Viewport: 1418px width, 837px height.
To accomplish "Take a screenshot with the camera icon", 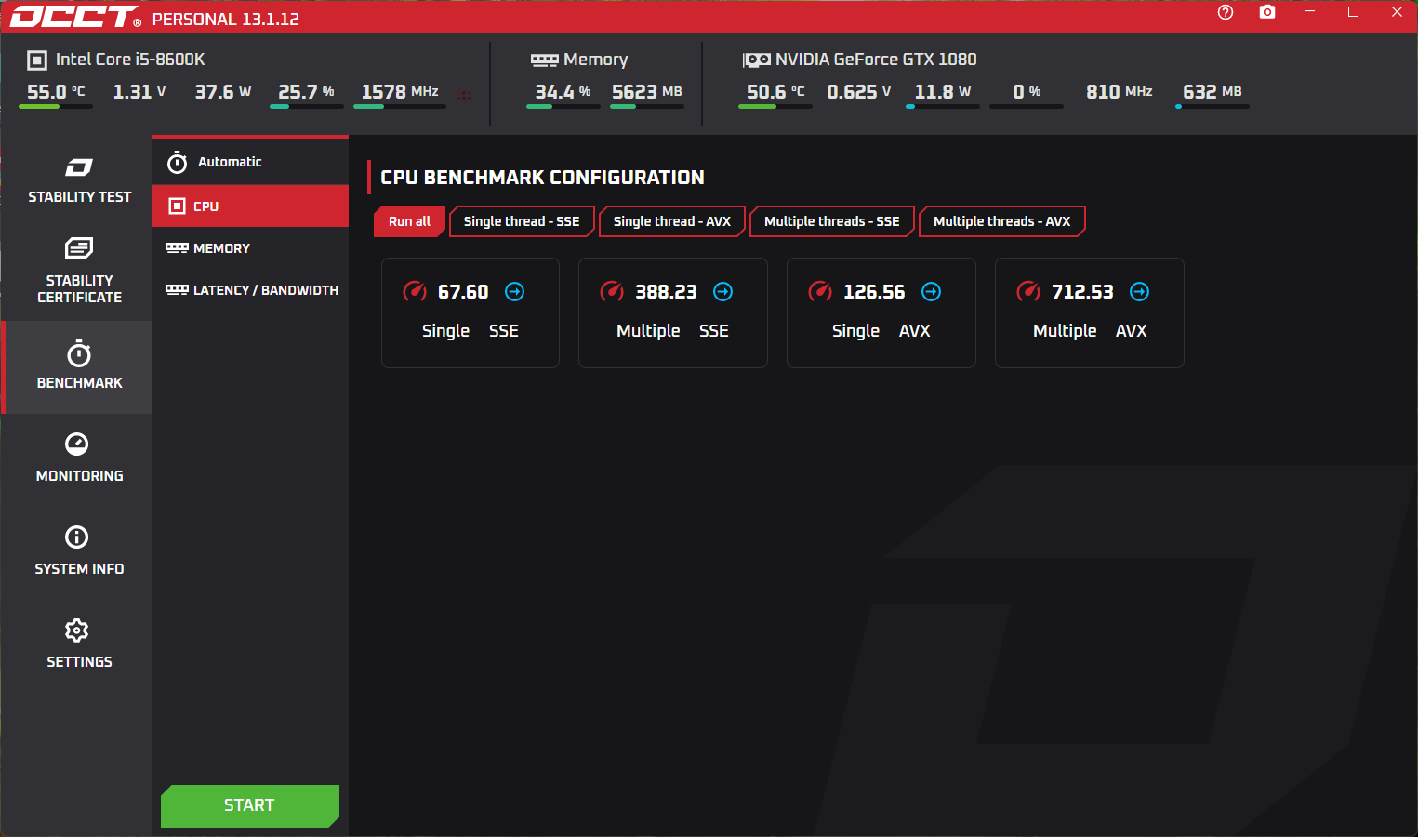I will (1267, 12).
